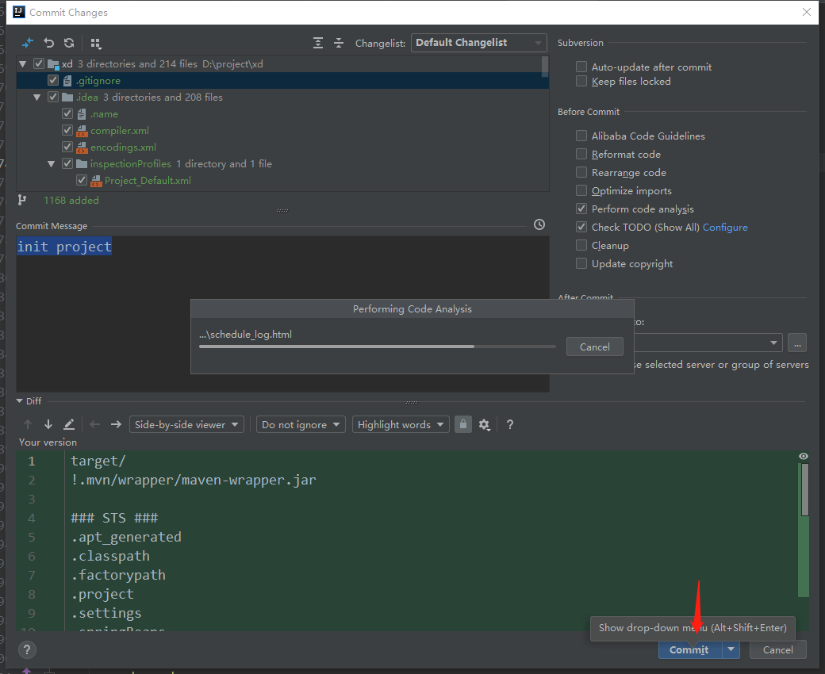The image size is (825, 674).
Task: Click the diff help question mark icon
Action: click(510, 424)
